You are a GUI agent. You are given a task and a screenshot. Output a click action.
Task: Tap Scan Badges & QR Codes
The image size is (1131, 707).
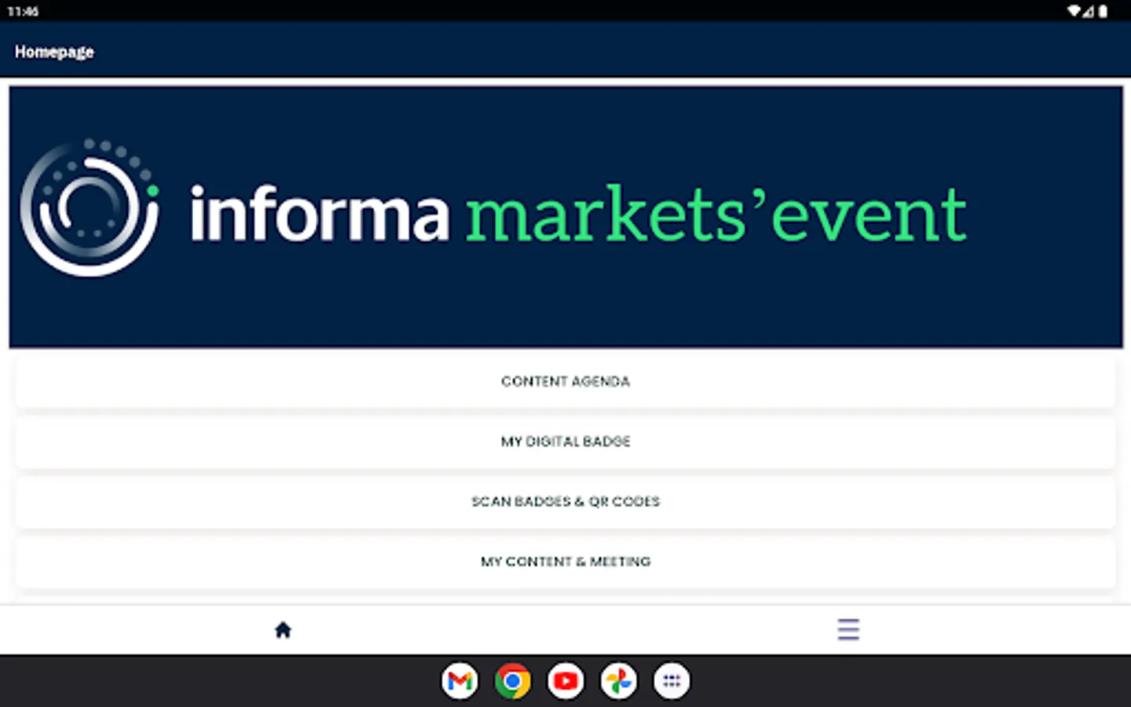tap(565, 501)
